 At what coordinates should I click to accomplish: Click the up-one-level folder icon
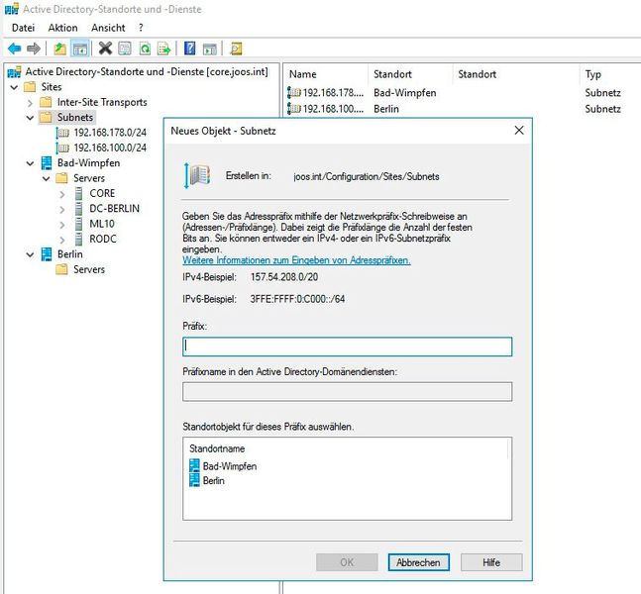click(60, 49)
